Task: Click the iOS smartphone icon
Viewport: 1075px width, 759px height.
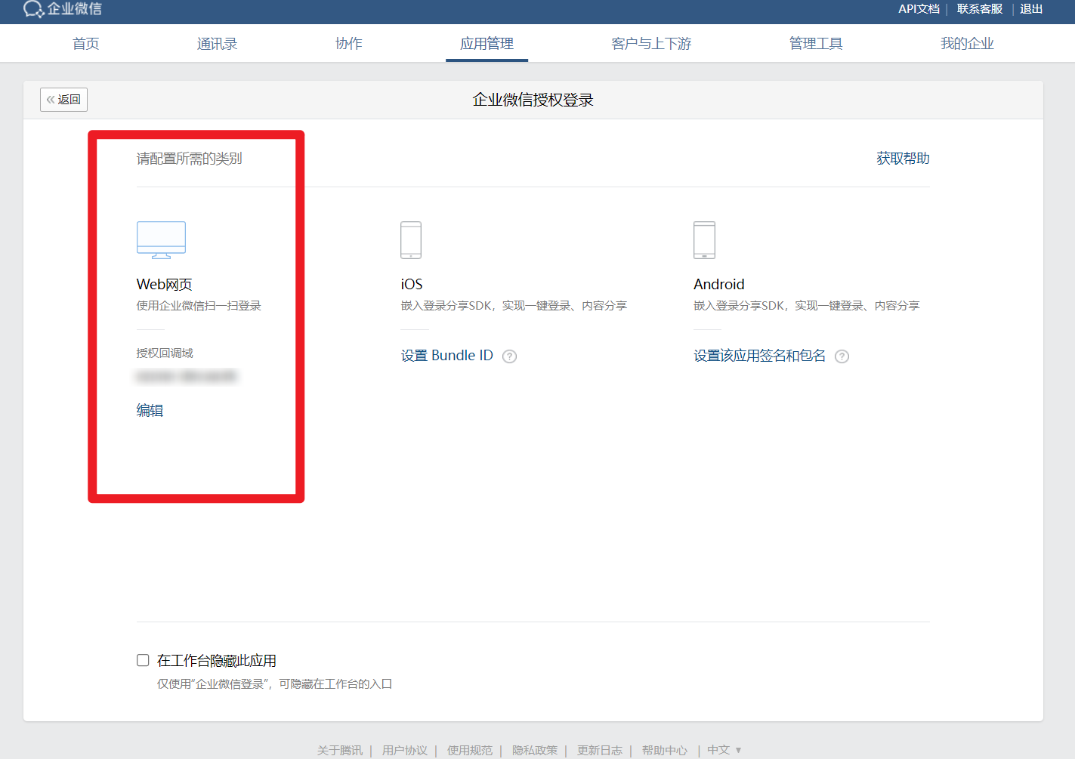Action: [411, 239]
